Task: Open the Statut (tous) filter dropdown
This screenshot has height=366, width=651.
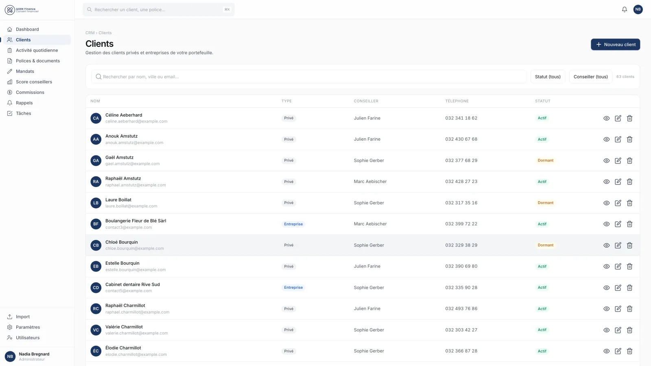Action: click(548, 76)
